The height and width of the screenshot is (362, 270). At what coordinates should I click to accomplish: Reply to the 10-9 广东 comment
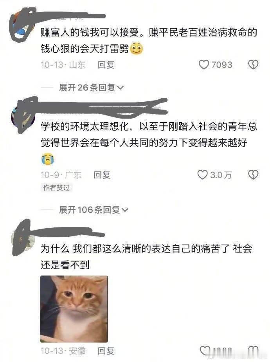[102, 175]
